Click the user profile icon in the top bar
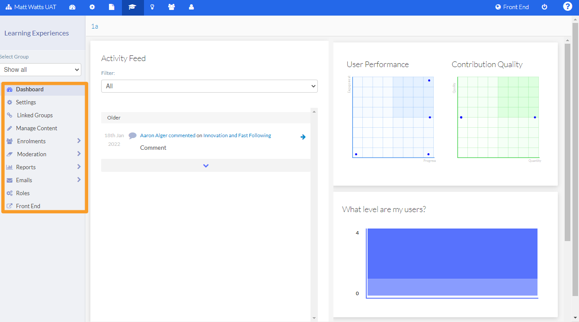The height and width of the screenshot is (322, 579). click(191, 7)
